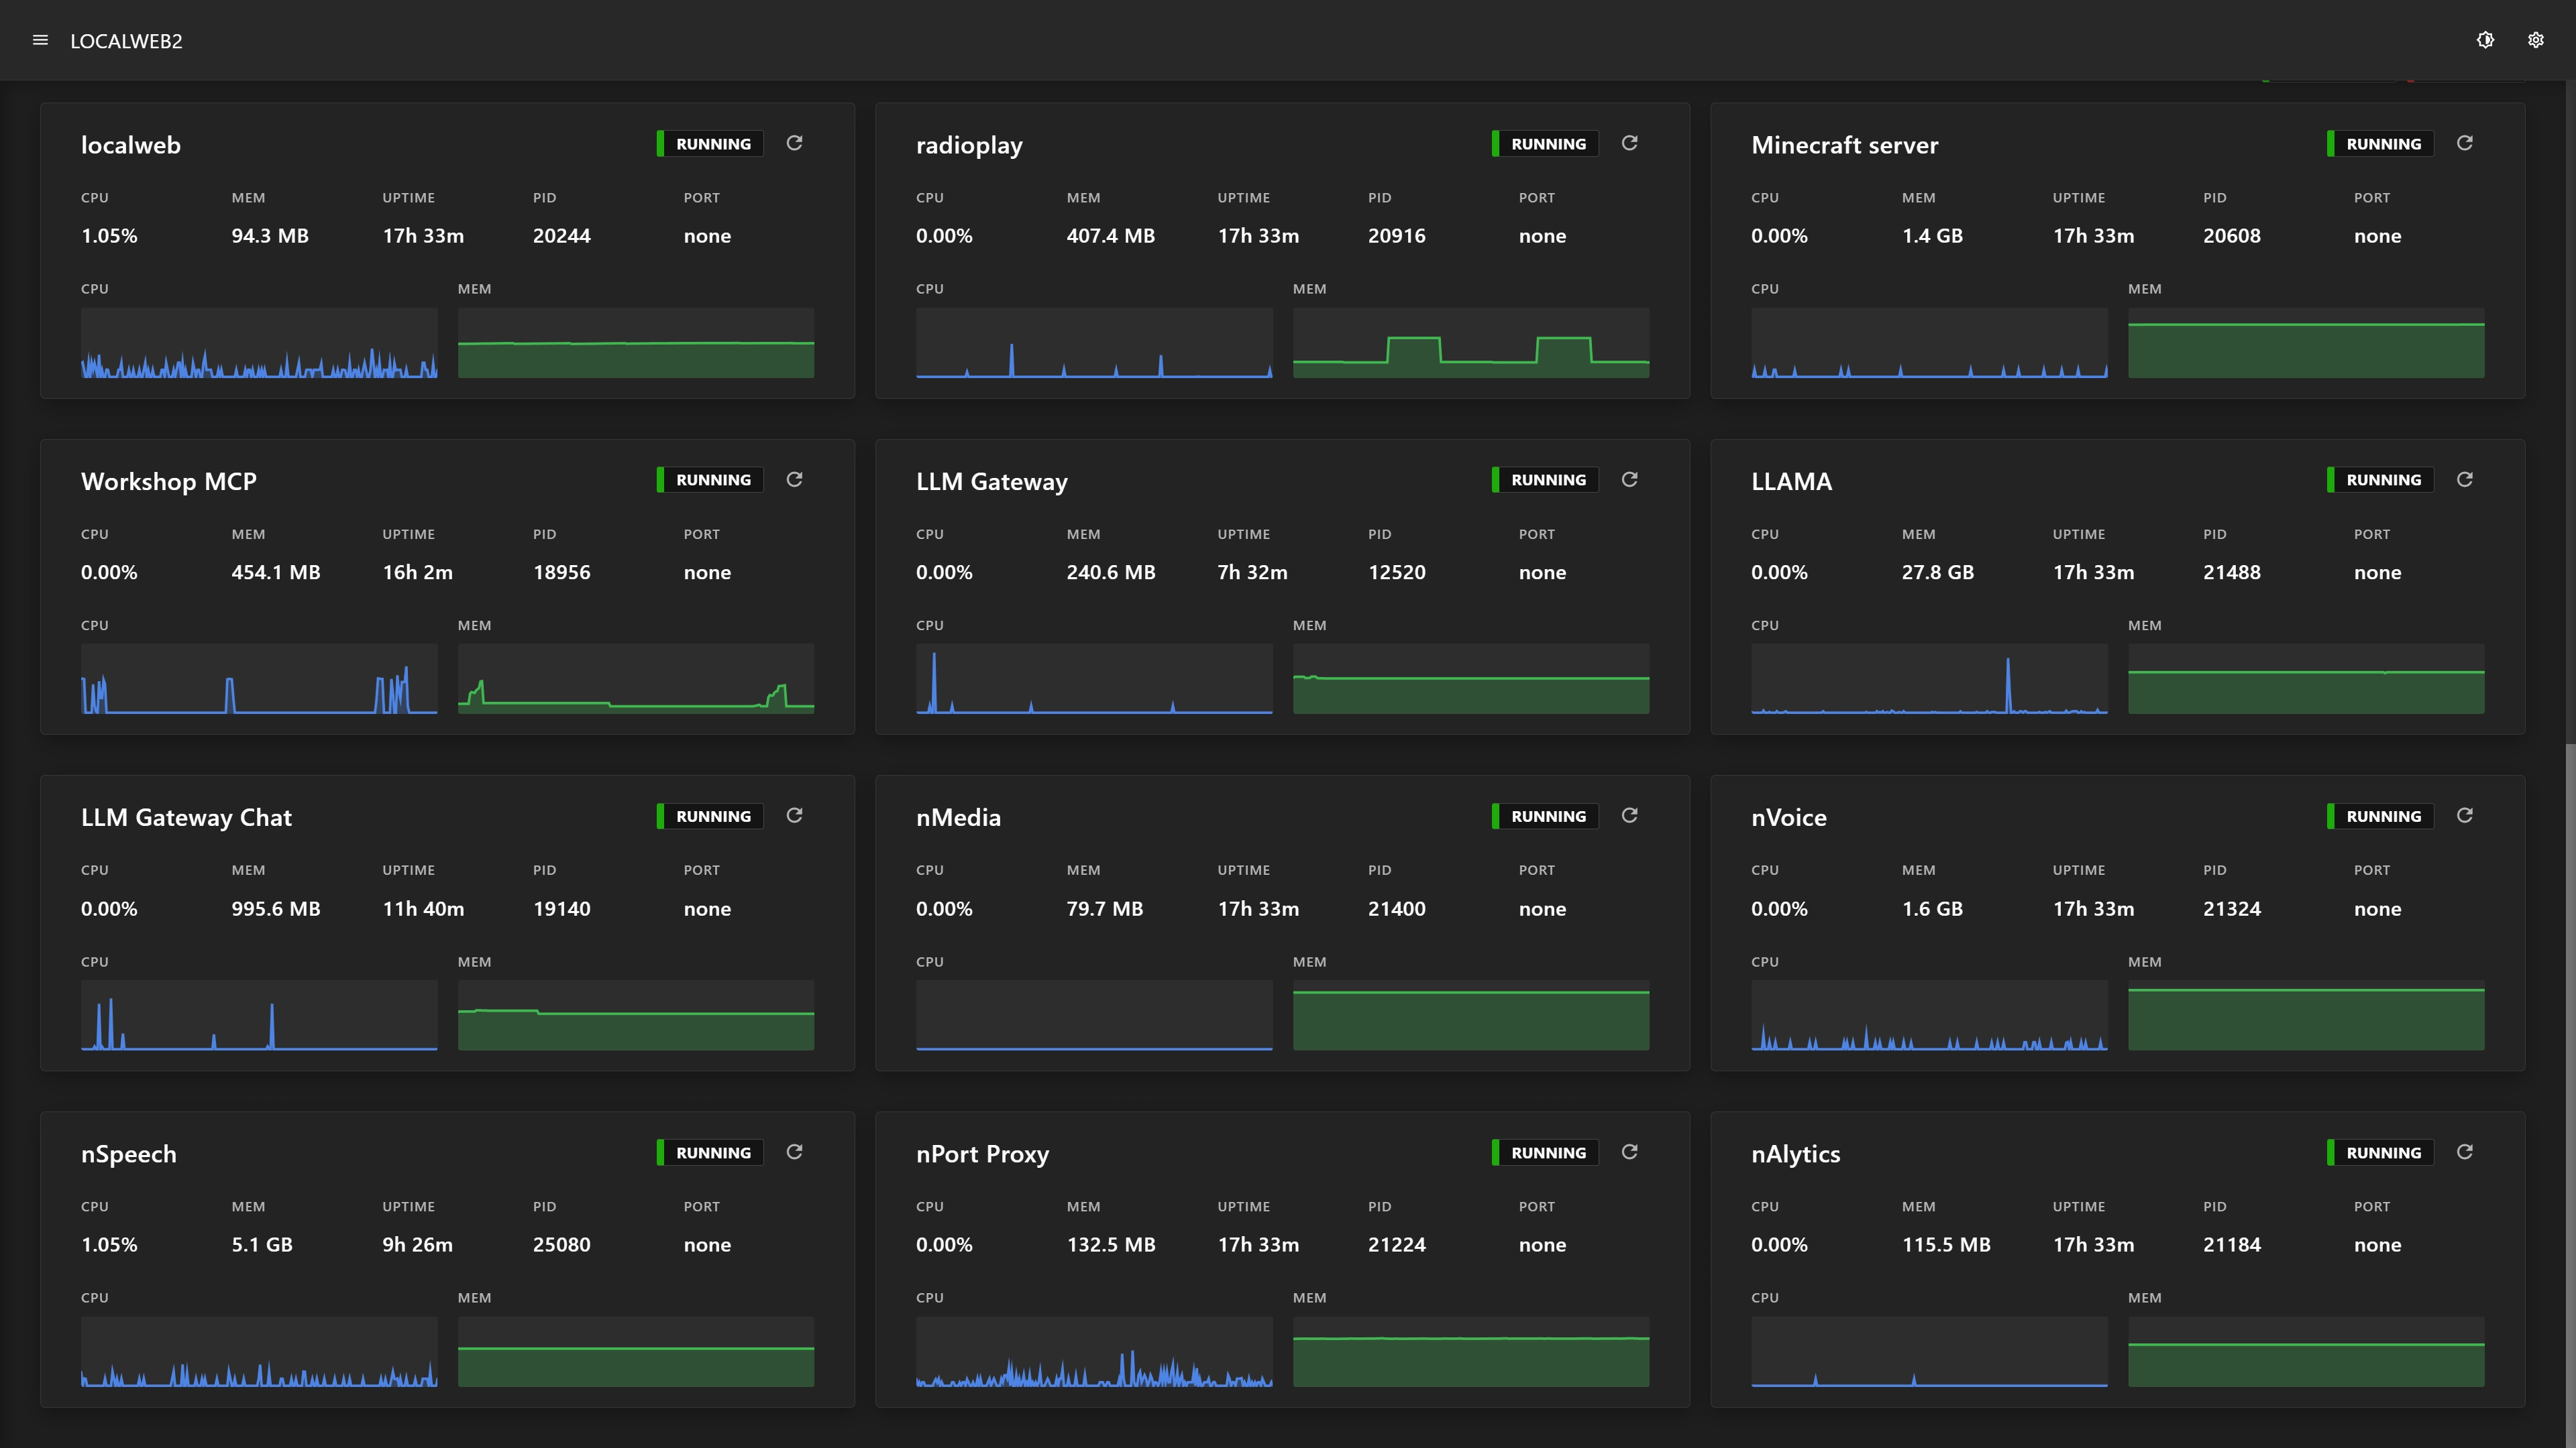
Task: Click radioplay memory value 407.4 MB
Action: (1110, 236)
